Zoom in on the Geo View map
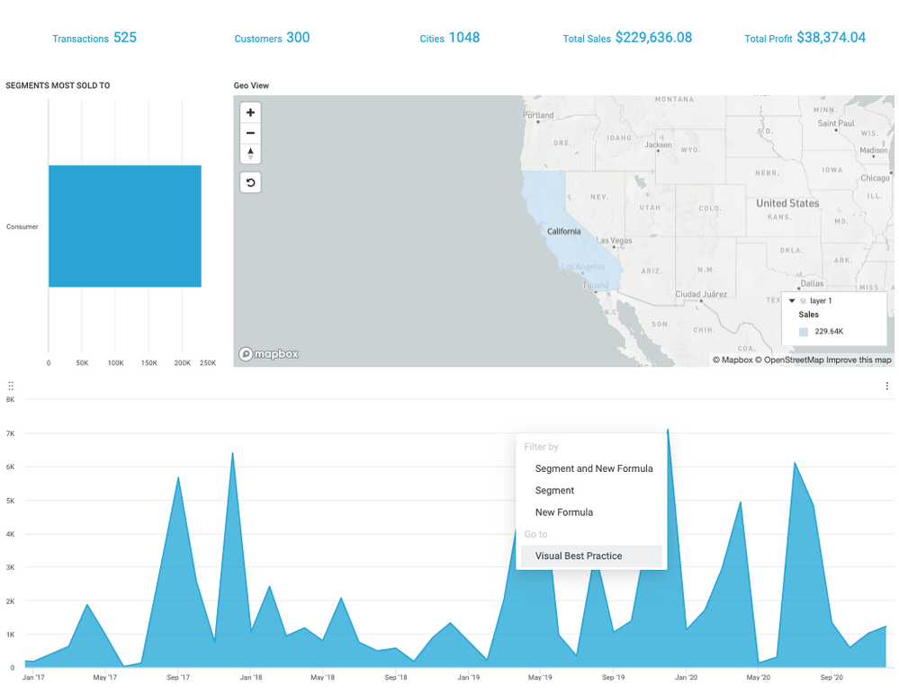The image size is (899, 694). [x=250, y=112]
